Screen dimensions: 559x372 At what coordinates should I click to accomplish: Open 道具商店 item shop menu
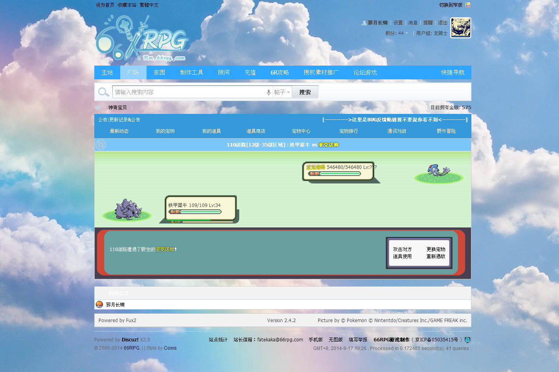tap(256, 131)
